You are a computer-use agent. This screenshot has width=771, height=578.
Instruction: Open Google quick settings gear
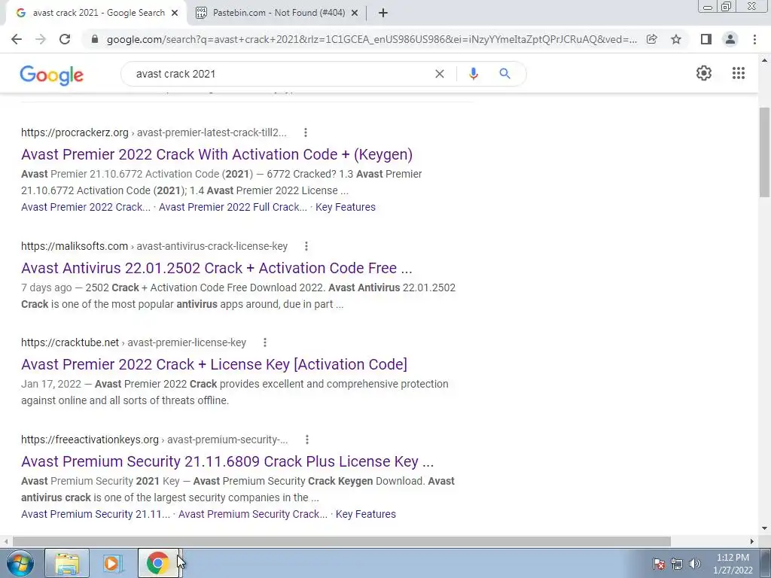point(704,73)
